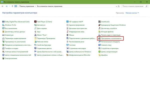Open the Свойства браузера link
This screenshot has height=96, width=150.
tap(44, 45)
